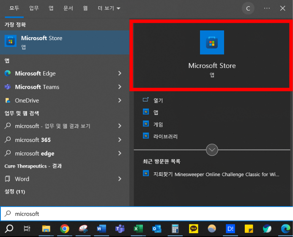Open the 라이브러리 section of Store

coord(165,136)
